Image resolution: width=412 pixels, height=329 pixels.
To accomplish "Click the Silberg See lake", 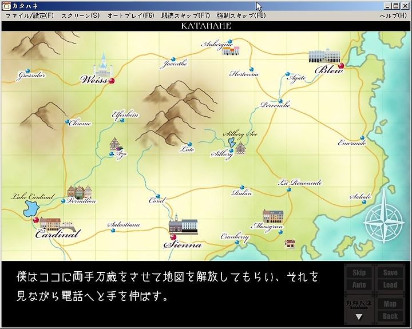I will [x=232, y=142].
